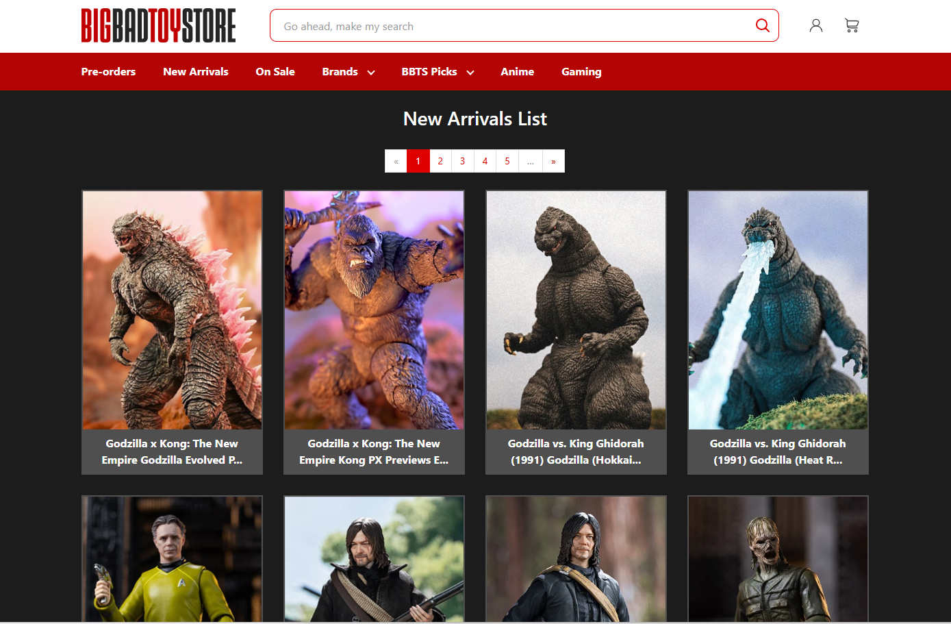Open the user account icon
The width and height of the screenshot is (951, 624).
pyautogui.click(x=815, y=25)
